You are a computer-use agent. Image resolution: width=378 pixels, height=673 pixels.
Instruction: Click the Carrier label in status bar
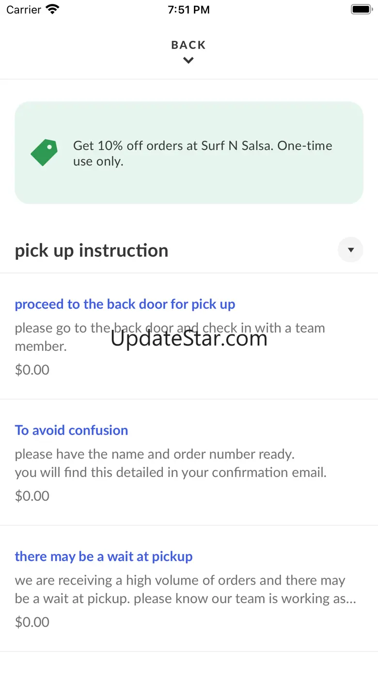(x=23, y=9)
